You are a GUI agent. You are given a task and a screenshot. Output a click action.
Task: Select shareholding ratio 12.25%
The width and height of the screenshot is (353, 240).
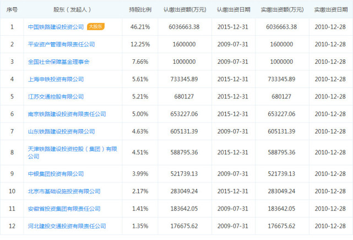click(140, 44)
